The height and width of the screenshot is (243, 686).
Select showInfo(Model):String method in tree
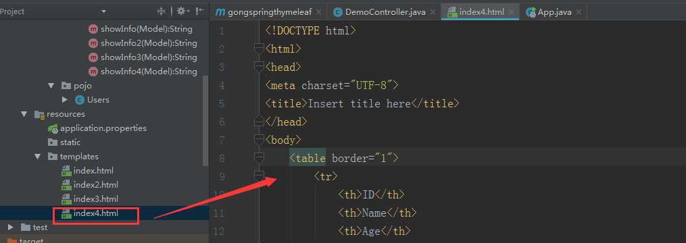point(146,29)
